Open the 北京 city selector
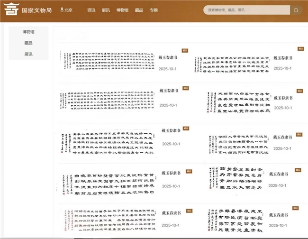This screenshot has height=239, width=308. [x=69, y=10]
